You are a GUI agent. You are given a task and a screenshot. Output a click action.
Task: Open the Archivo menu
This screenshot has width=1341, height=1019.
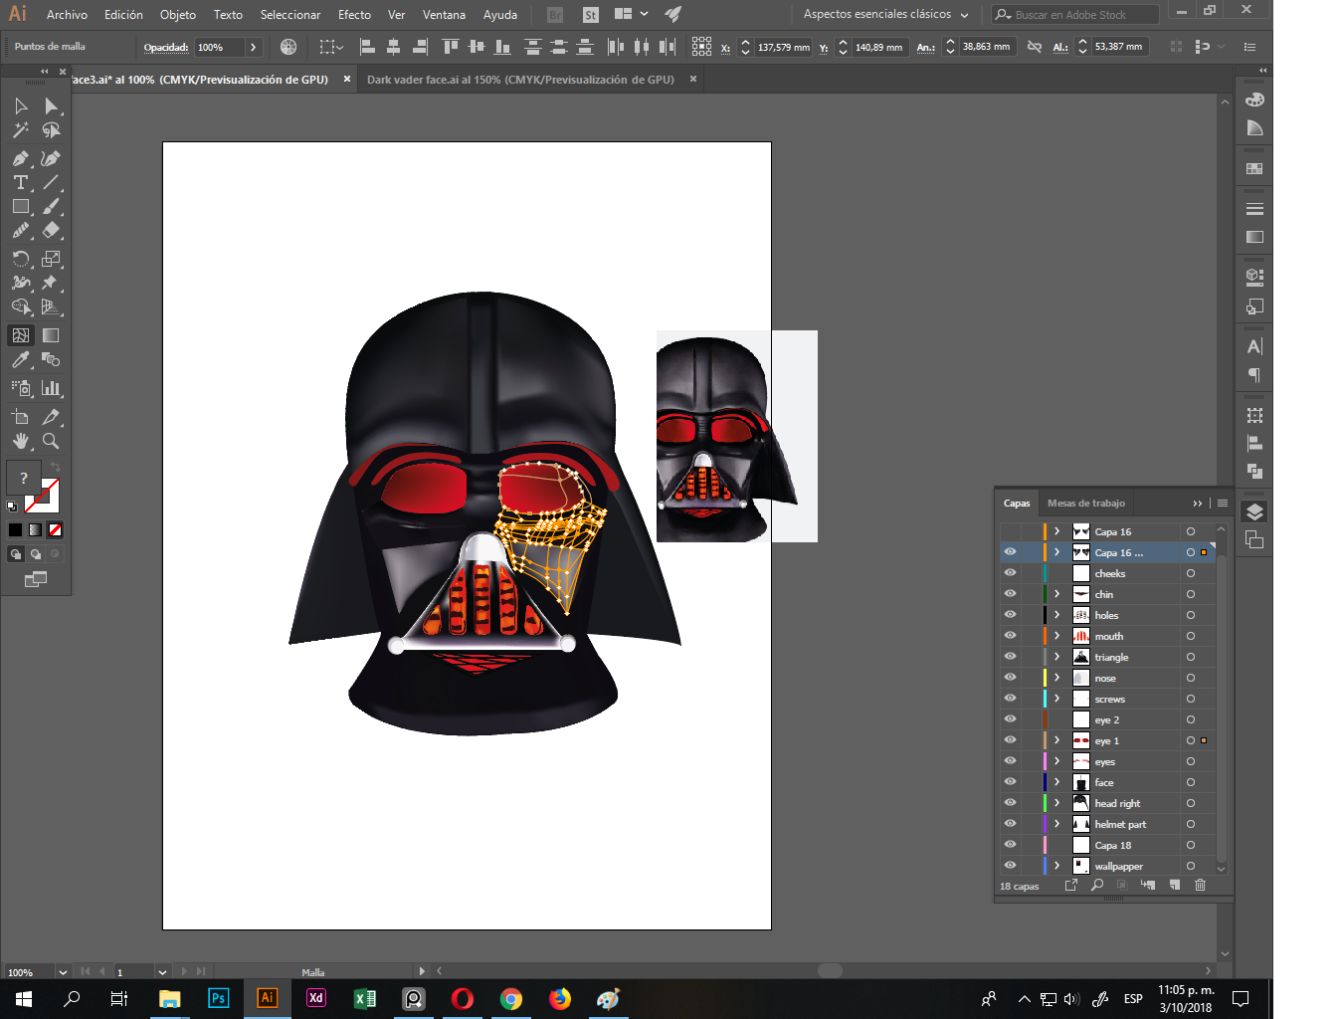point(67,15)
